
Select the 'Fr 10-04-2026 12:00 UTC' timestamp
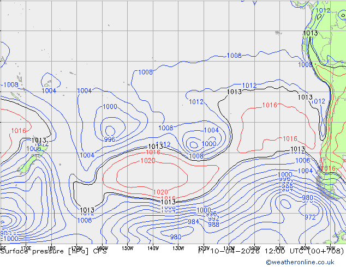click(x=252, y=251)
